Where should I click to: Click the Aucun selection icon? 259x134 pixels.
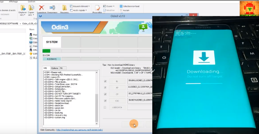(121, 10)
